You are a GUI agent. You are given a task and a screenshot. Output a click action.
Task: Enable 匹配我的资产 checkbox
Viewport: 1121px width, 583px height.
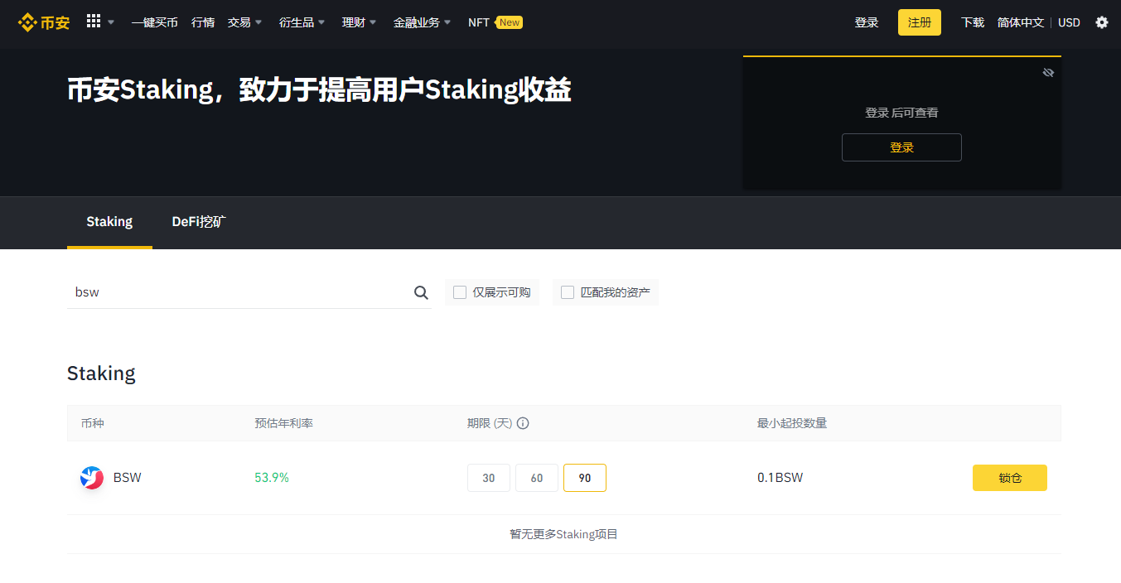click(x=568, y=292)
